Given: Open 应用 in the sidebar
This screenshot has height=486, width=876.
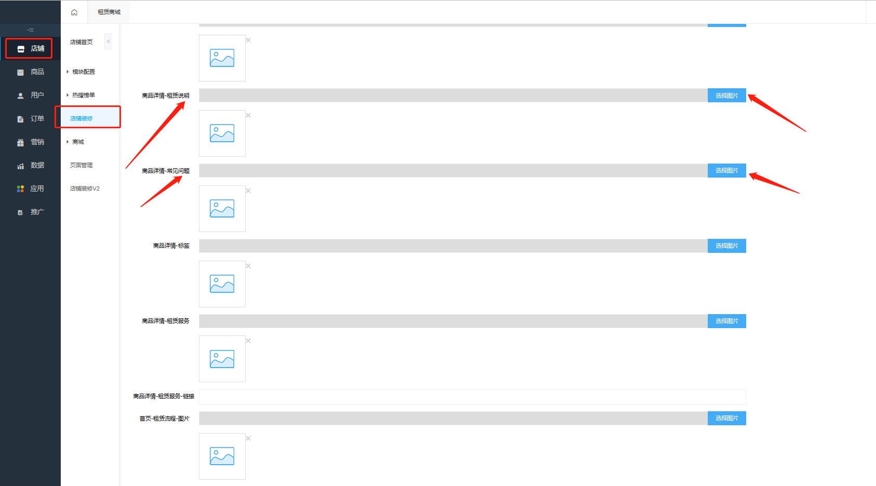Looking at the screenshot, I should click(30, 189).
